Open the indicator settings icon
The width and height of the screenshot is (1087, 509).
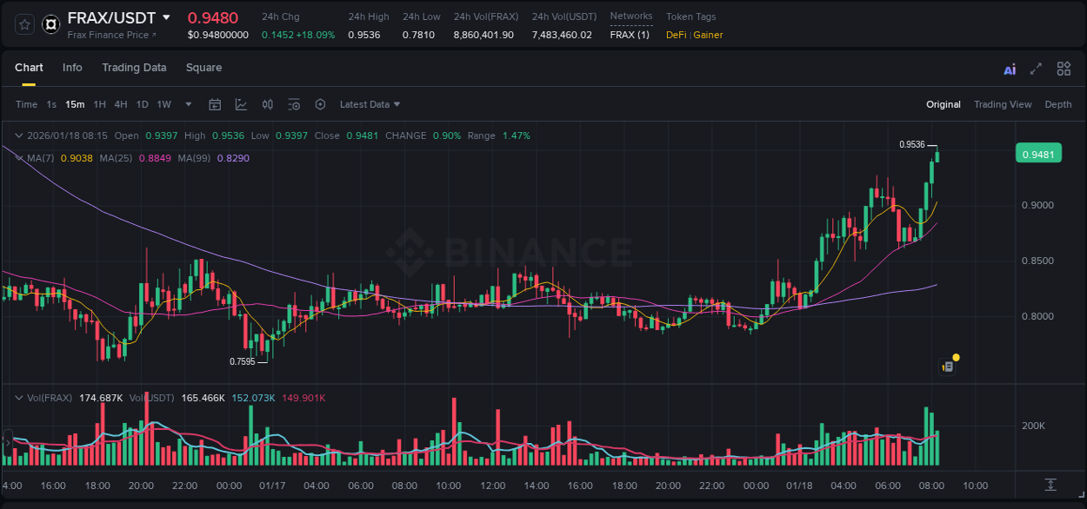(294, 104)
